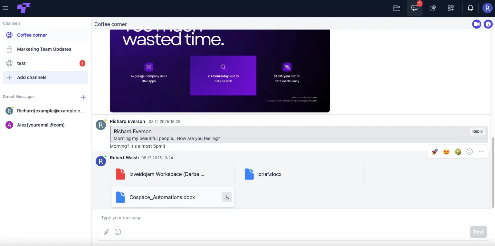This screenshot has width=495, height=246.
Task: Click the "Direct Messages" section heading
Action: click(x=19, y=97)
